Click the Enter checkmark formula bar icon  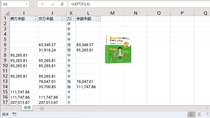point(52,4)
